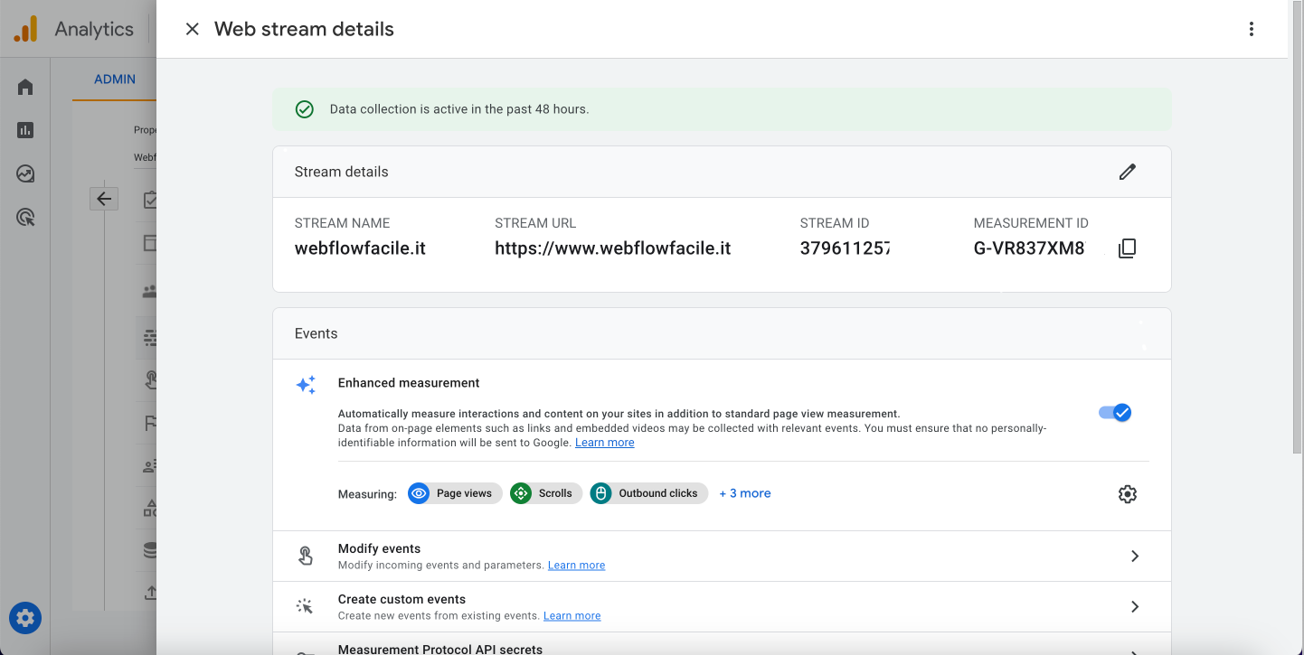Click the green data collection checkmark icon

305,109
